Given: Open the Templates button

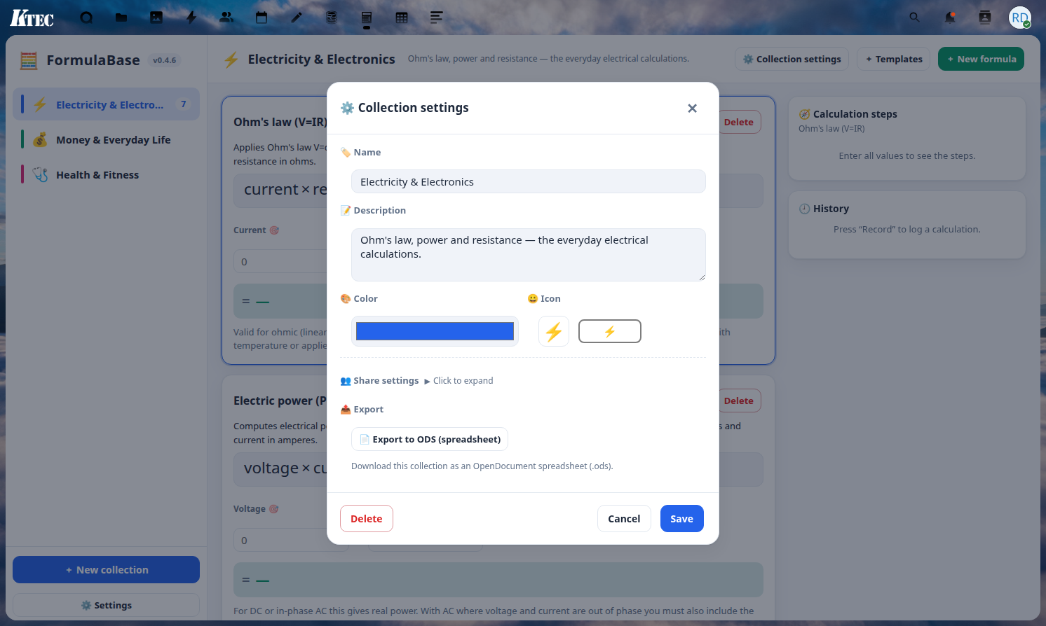Looking at the screenshot, I should pos(894,59).
